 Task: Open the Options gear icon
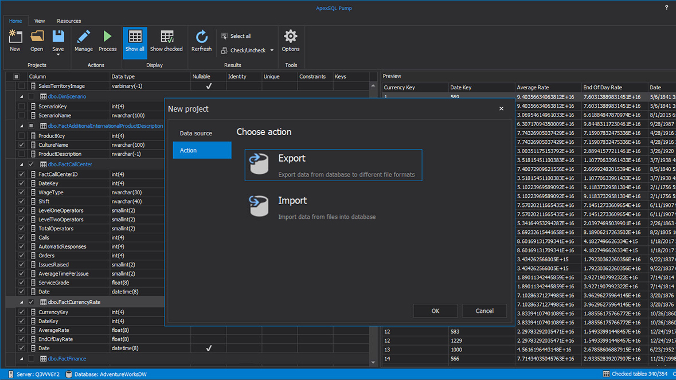tap(291, 37)
